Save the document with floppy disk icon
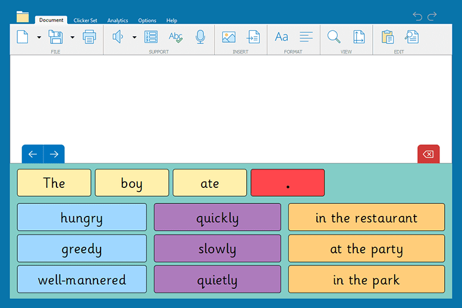462x308 pixels. 56,37
